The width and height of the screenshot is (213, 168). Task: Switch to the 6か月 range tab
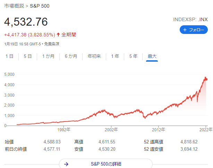click(x=71, y=56)
